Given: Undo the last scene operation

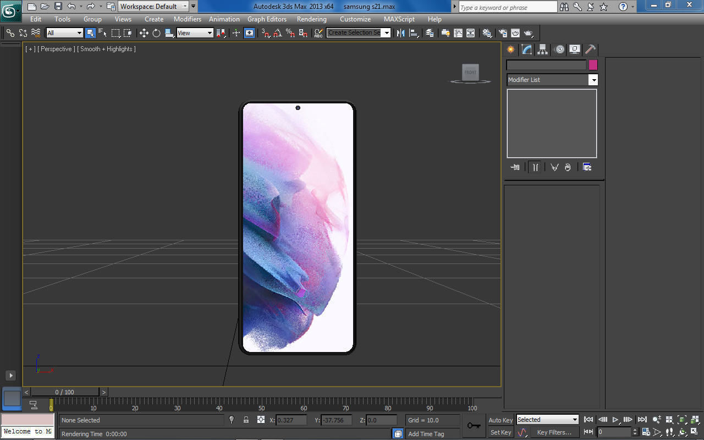Looking at the screenshot, I should click(x=71, y=7).
